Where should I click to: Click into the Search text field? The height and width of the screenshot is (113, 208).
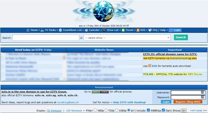pyautogui.click(x=46, y=38)
